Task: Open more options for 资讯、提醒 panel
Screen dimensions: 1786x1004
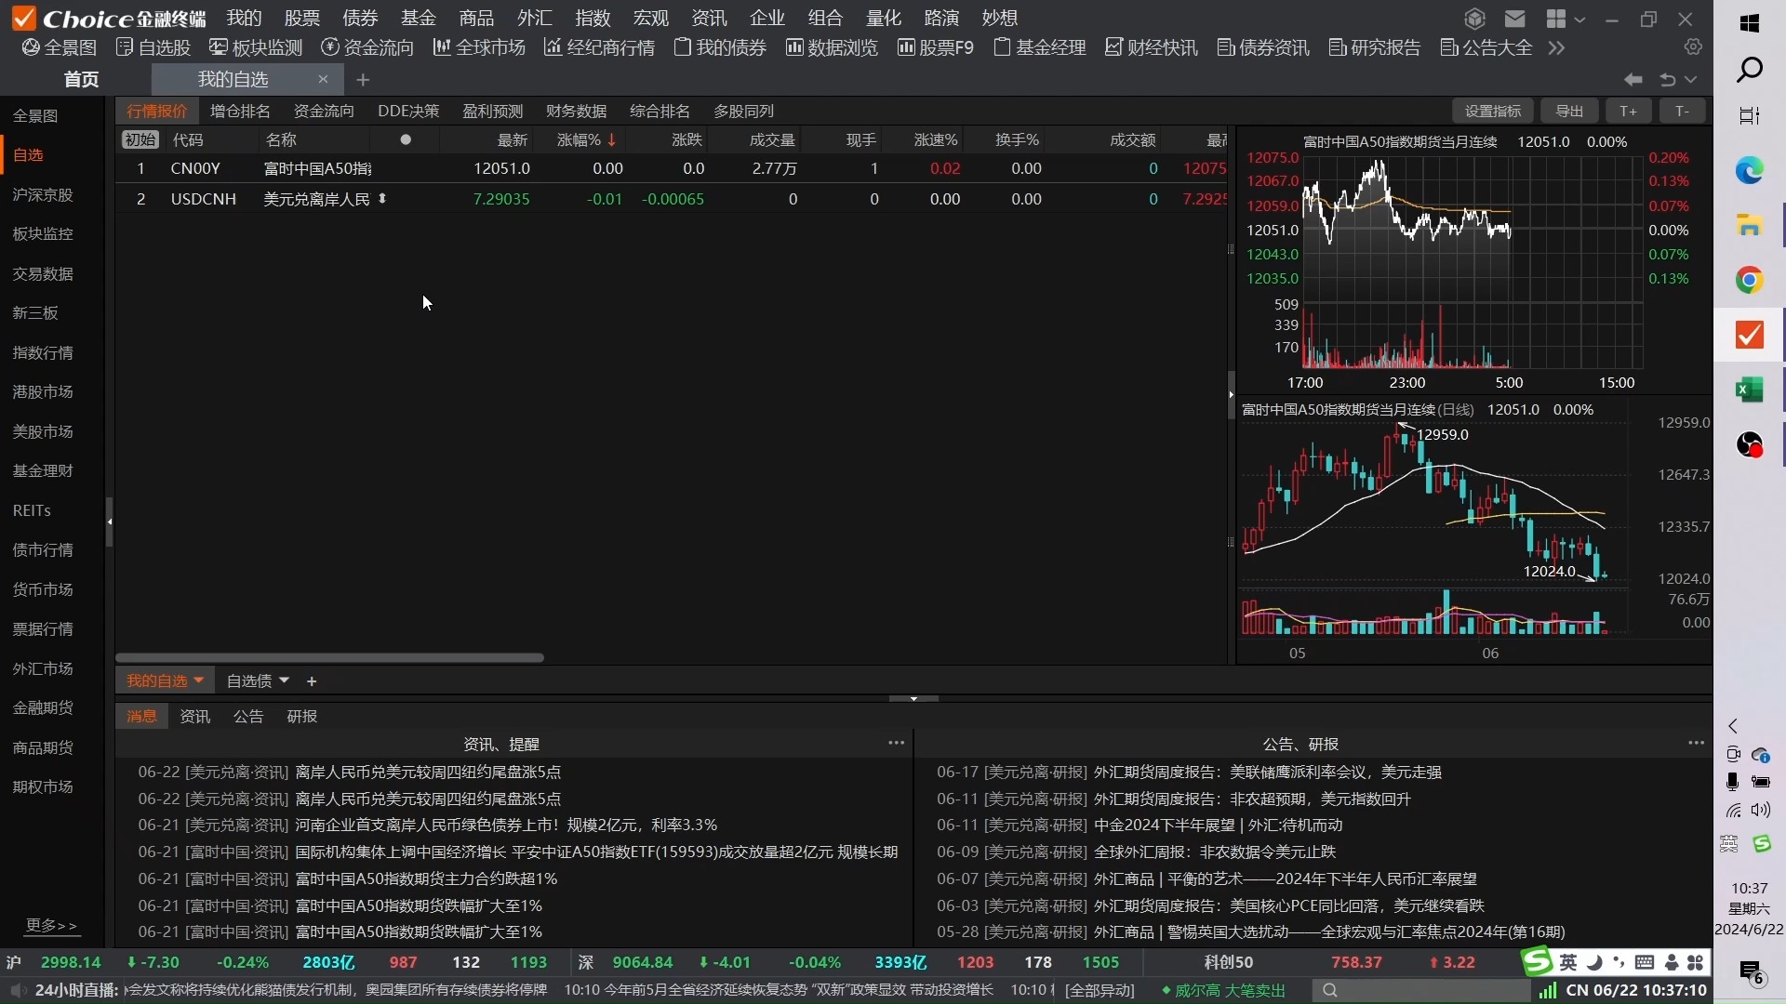Action: tap(896, 743)
